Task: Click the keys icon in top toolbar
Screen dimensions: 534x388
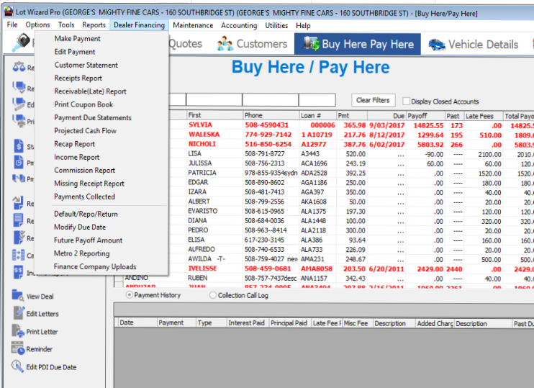Action: 22,42
